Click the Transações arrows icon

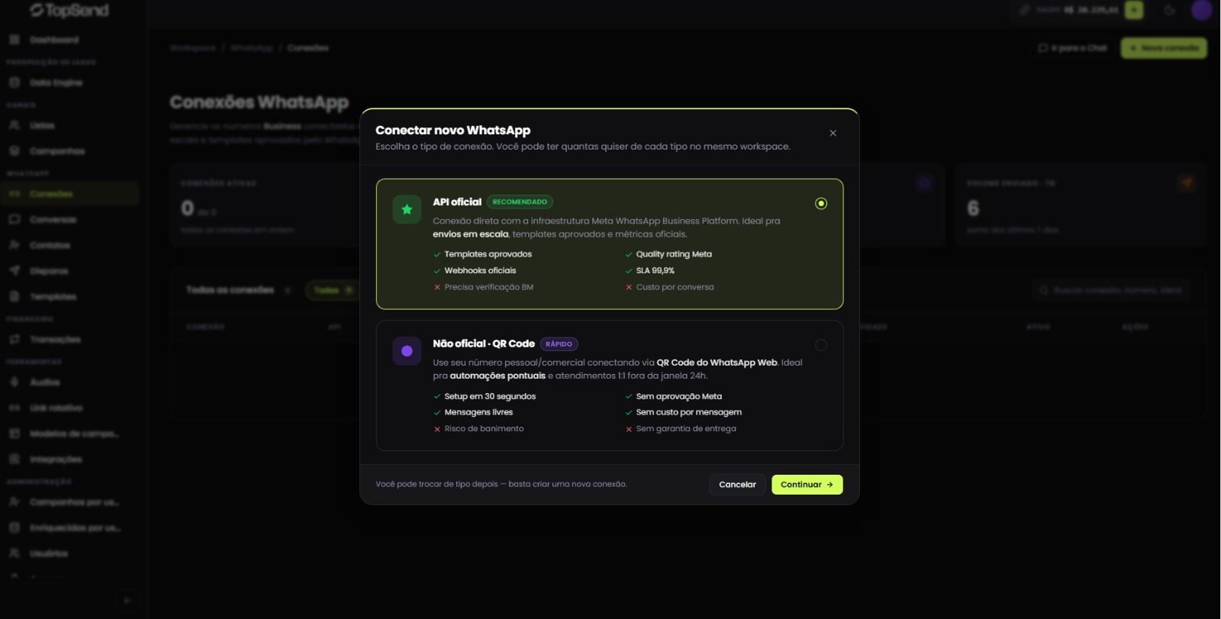coord(14,339)
